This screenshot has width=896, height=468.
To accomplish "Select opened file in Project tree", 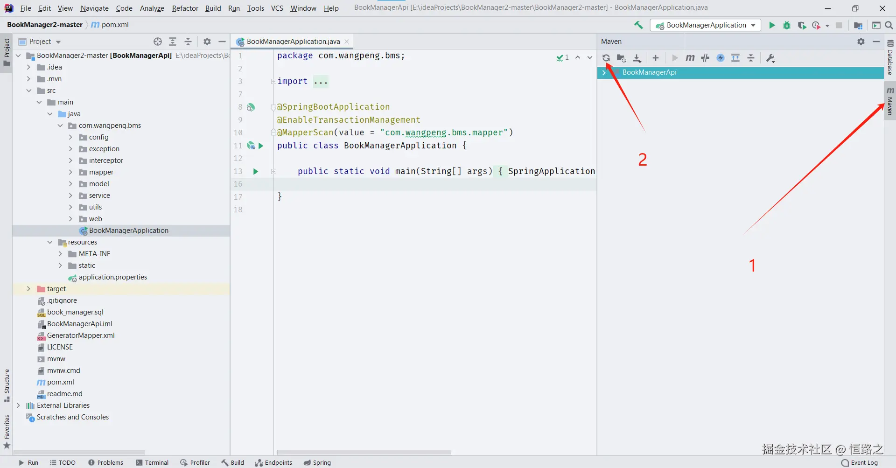I will (158, 42).
